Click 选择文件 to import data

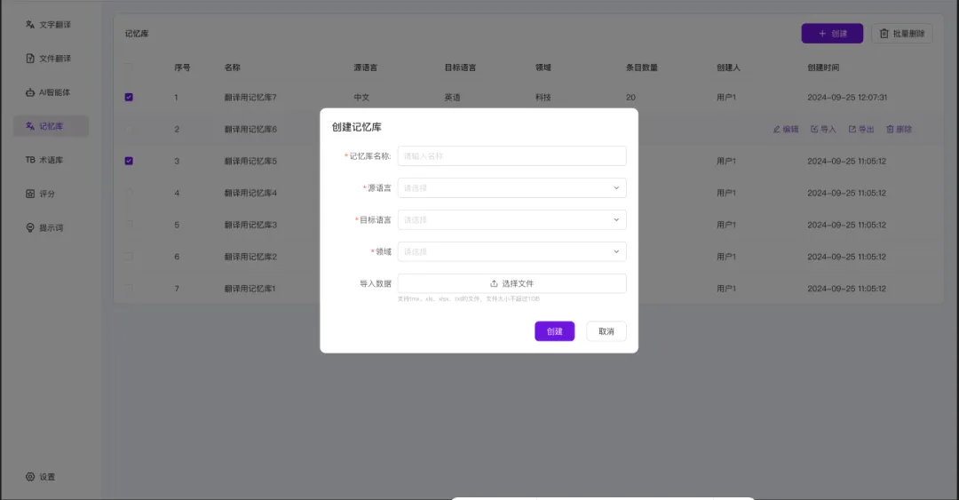point(512,283)
